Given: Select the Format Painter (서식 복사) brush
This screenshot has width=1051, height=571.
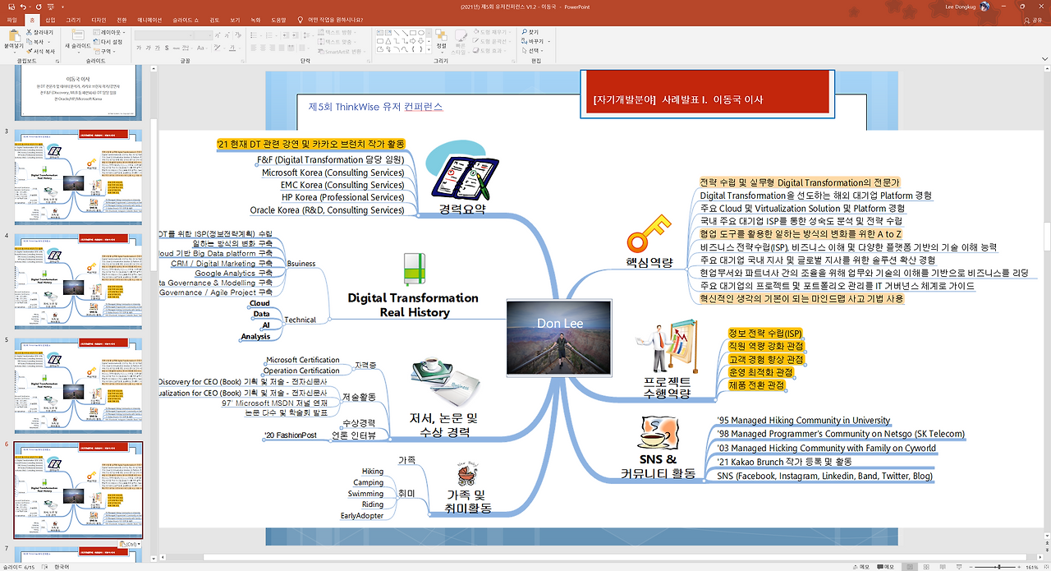Looking at the screenshot, I should coord(40,52).
